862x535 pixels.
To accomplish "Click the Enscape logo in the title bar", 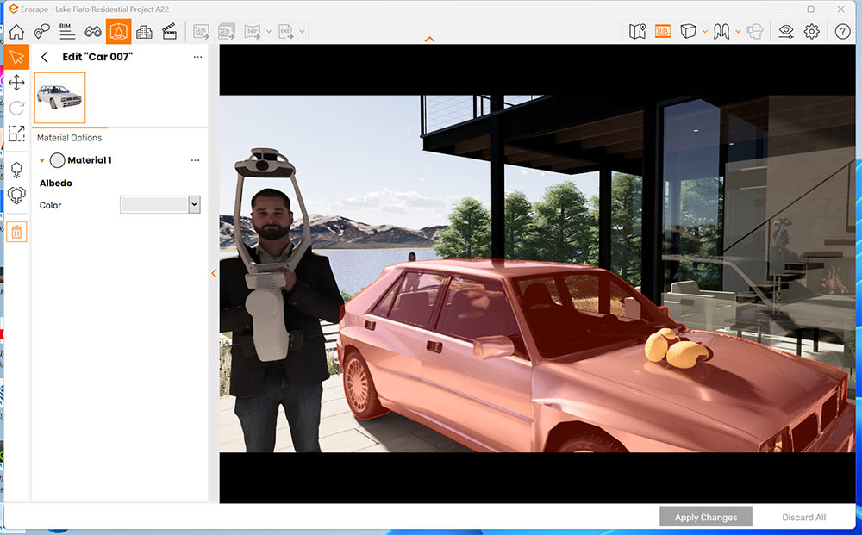I will tap(13, 9).
